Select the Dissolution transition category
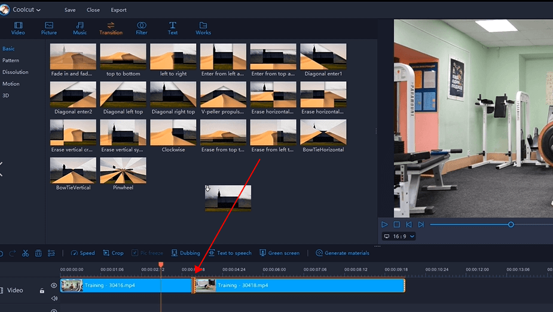This screenshot has height=312, width=553. tap(15, 72)
